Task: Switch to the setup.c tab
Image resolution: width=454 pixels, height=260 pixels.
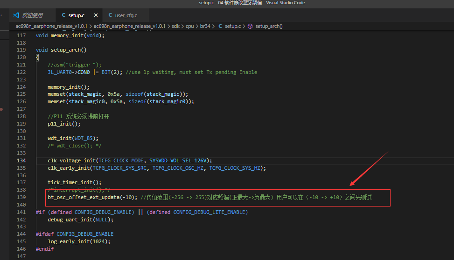Action: (x=76, y=15)
